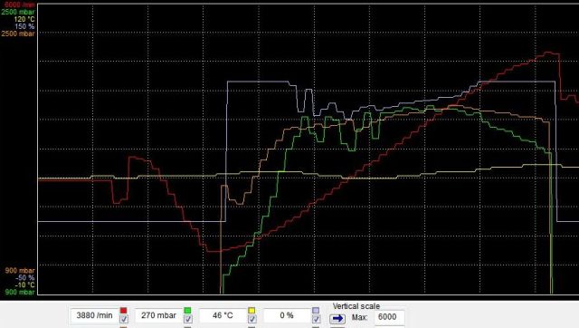Uncheck the RPM trace visibility checkbox

124,319
